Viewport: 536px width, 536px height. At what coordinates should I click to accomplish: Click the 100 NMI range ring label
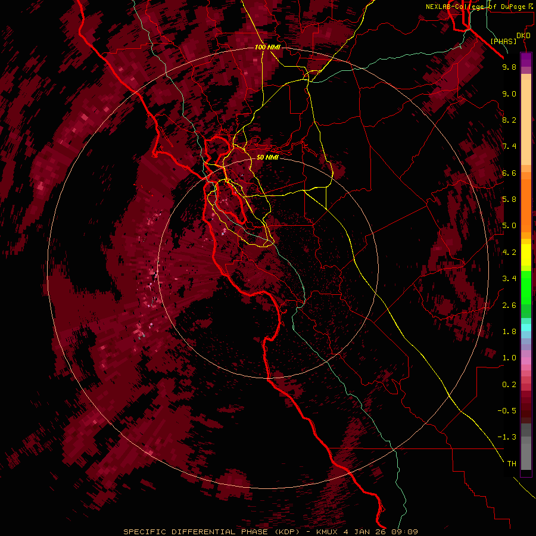[267, 47]
